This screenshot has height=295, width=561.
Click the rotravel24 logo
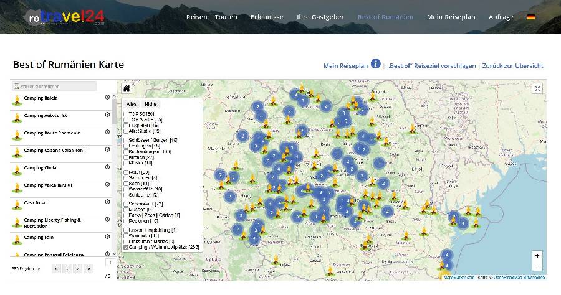[65, 17]
